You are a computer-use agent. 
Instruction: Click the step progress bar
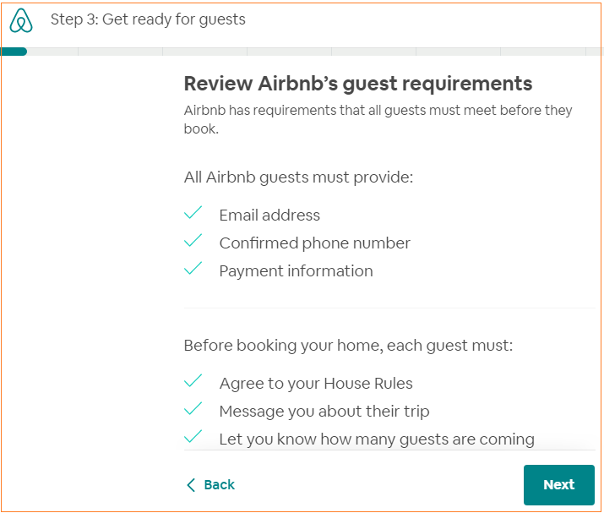(x=302, y=52)
